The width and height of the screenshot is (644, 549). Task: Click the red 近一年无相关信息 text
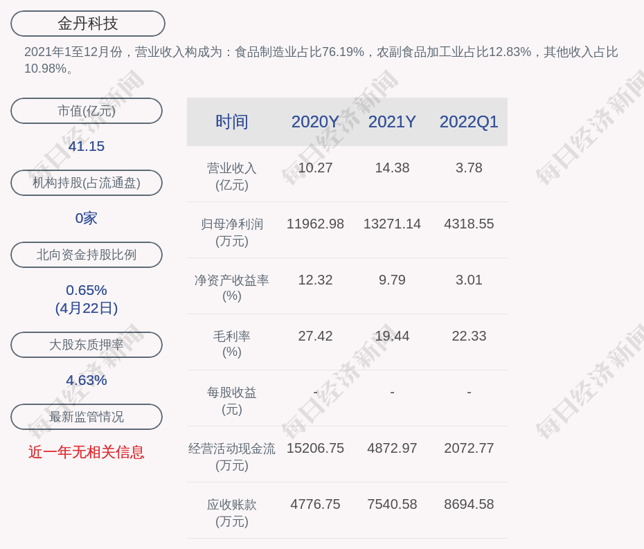87,452
